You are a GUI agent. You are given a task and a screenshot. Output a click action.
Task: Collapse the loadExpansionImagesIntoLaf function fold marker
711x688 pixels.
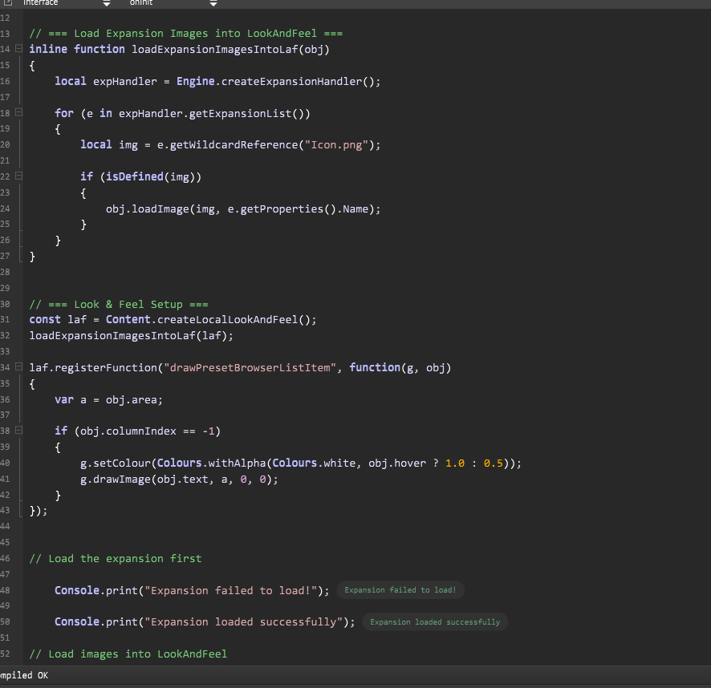[18, 50]
